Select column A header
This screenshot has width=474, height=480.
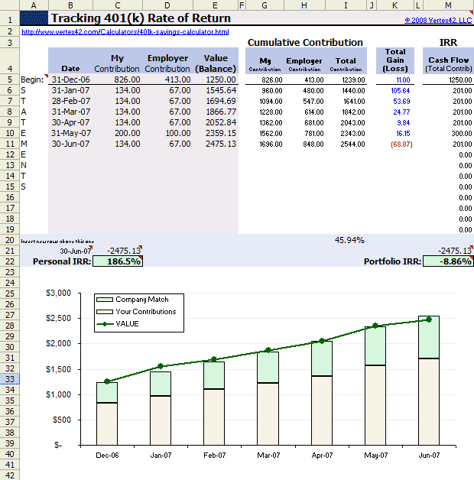click(x=34, y=5)
